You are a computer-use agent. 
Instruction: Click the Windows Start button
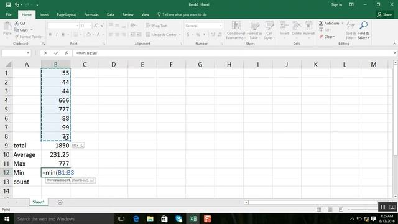[7, 218]
